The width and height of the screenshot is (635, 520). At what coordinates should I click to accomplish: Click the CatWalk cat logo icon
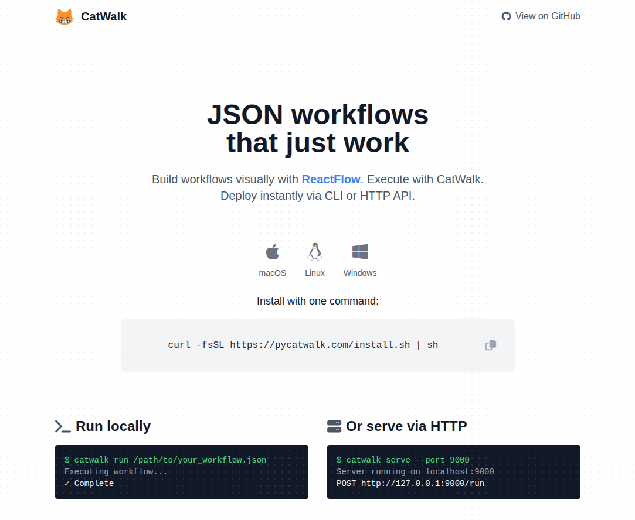(x=64, y=16)
